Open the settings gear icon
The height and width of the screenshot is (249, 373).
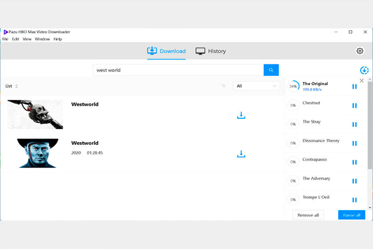point(360,51)
